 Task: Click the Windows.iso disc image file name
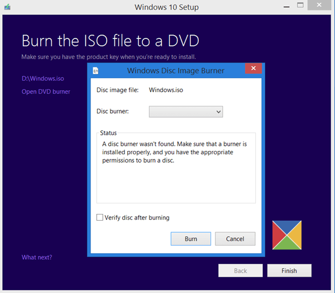(166, 90)
